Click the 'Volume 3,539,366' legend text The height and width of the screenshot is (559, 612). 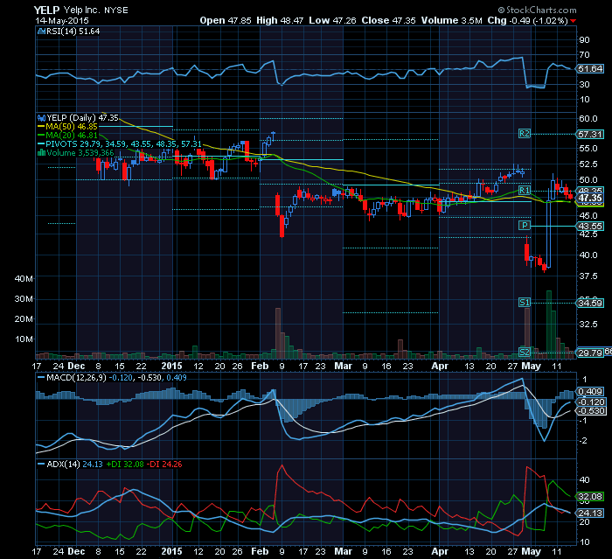[x=80, y=153]
